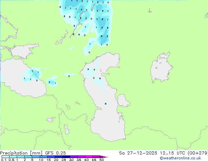
Task: Click the "GFS 0.25" model label
Action: (55, 153)
